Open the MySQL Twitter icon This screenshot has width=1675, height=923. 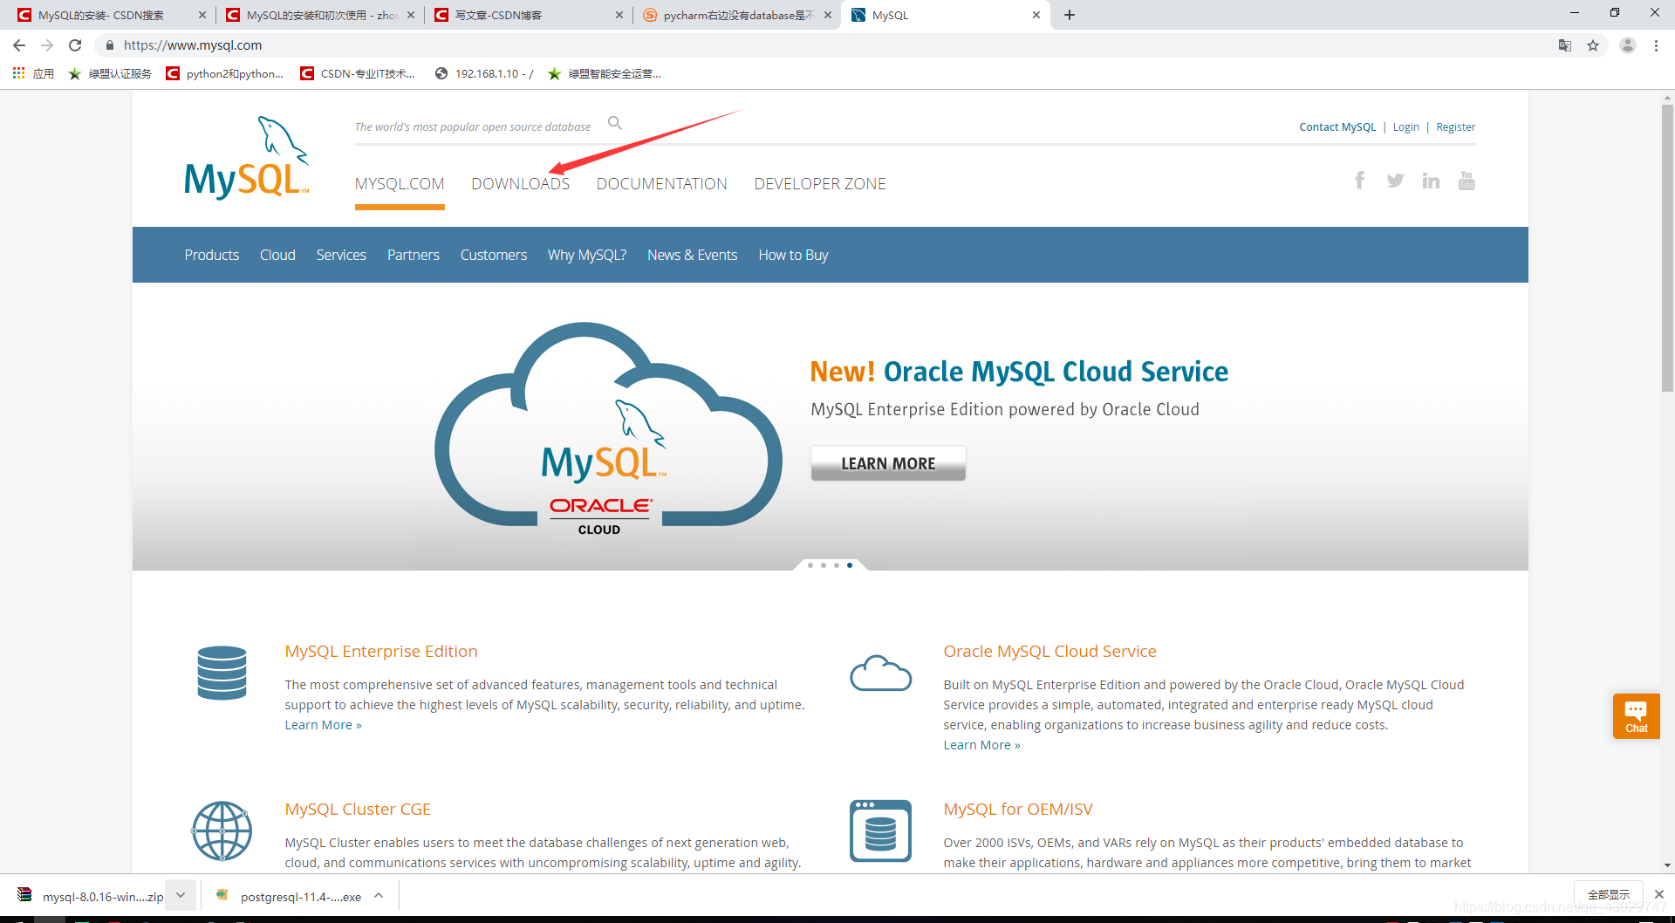[1395, 181]
